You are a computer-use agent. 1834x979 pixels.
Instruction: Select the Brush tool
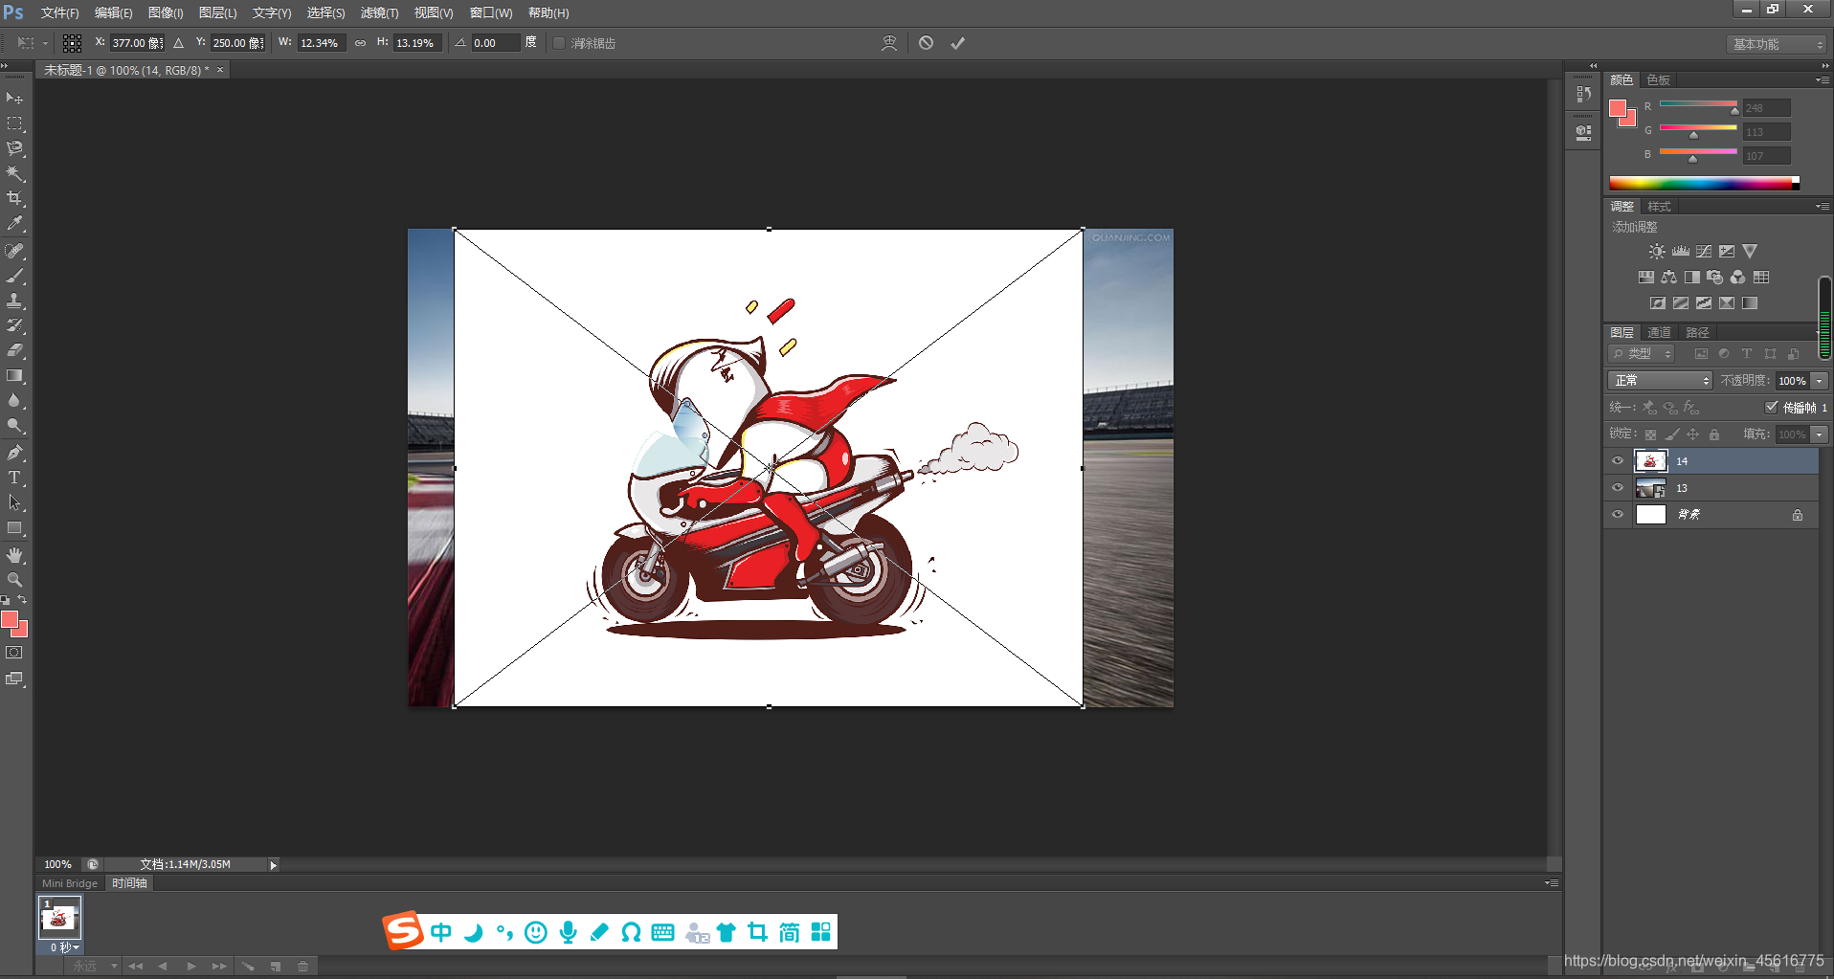pos(14,276)
